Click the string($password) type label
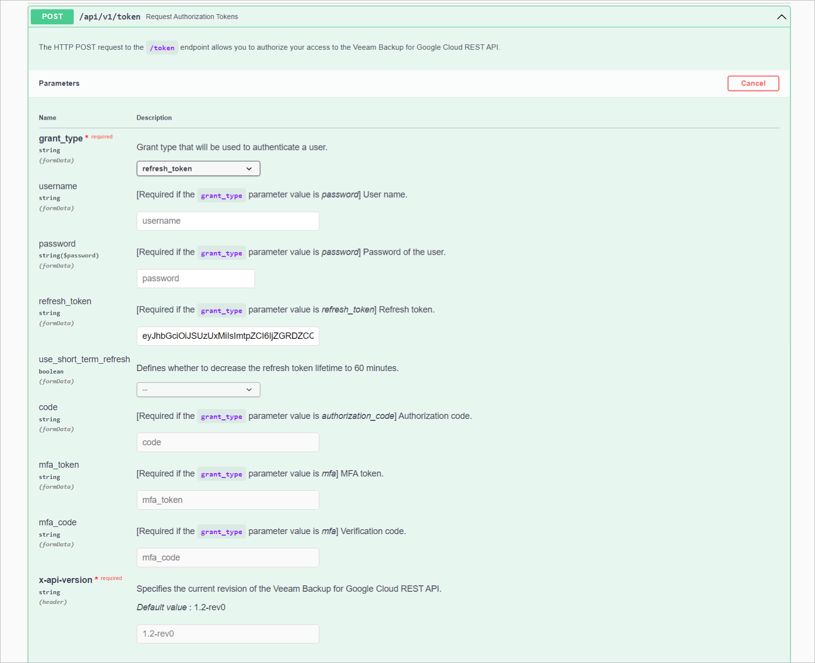815x663 pixels. click(69, 256)
